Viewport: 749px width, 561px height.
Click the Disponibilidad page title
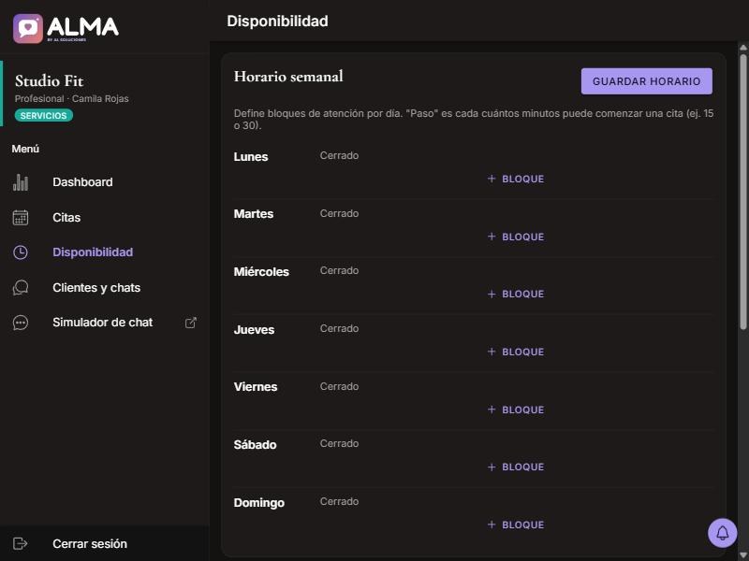point(277,22)
